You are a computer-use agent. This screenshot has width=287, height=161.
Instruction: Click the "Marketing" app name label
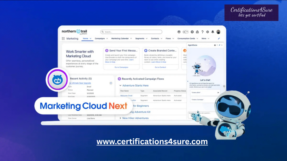(x=72, y=39)
